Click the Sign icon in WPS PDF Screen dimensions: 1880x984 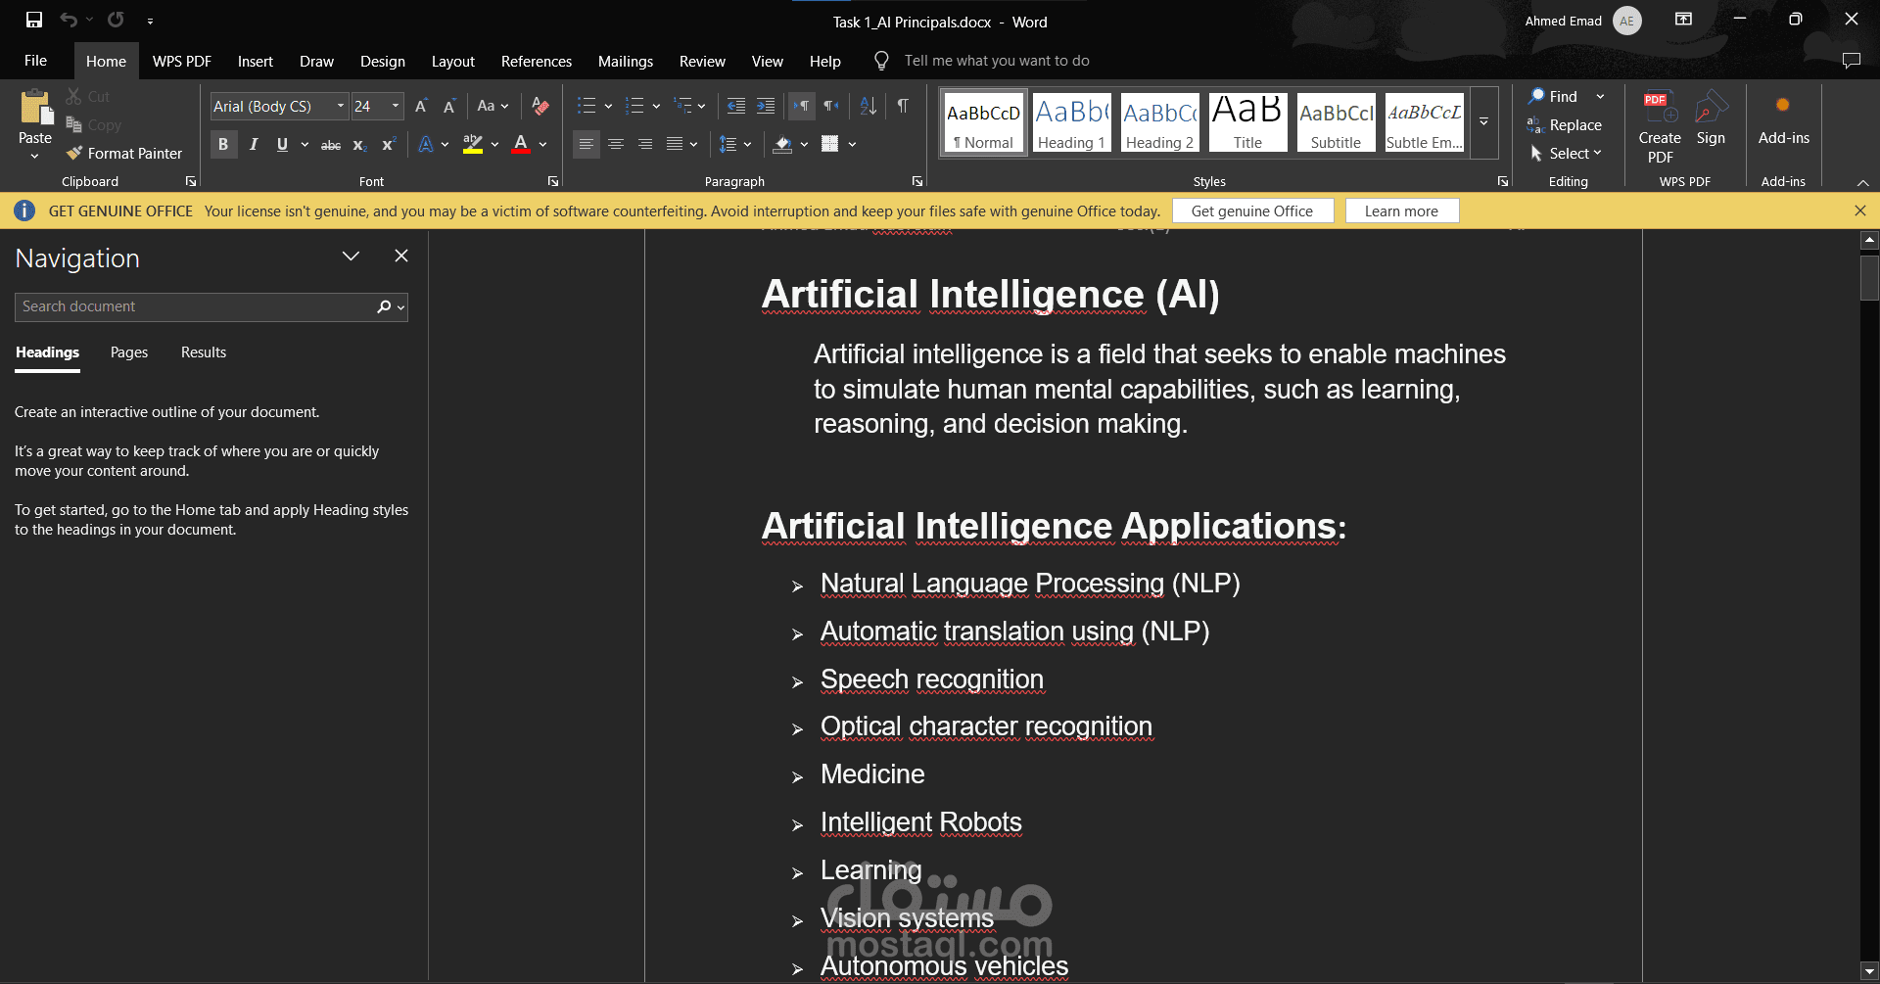1711,118
